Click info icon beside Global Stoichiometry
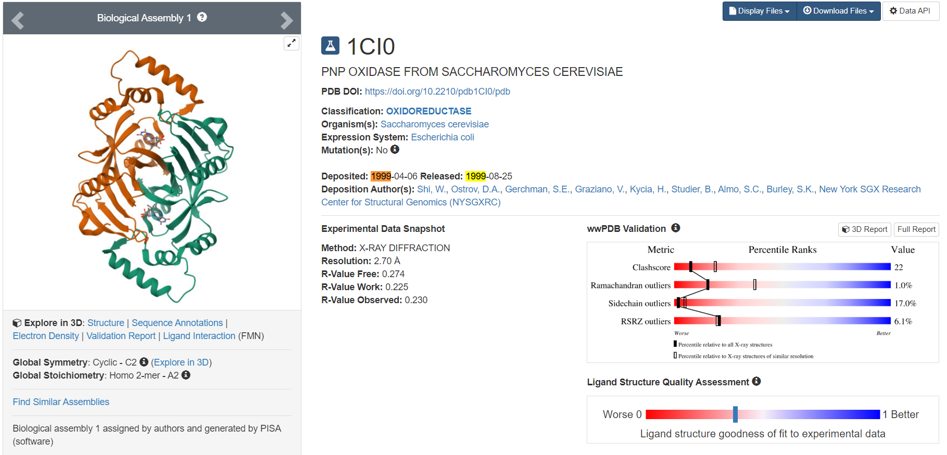 coord(186,375)
